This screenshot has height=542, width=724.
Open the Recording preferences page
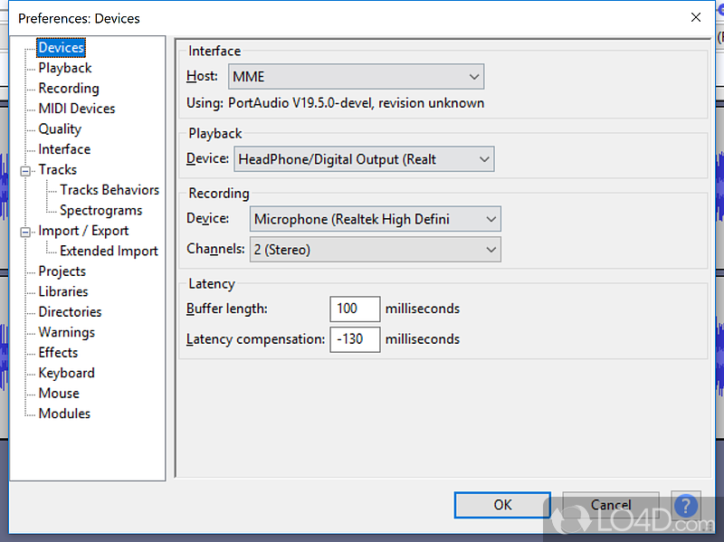(x=69, y=88)
